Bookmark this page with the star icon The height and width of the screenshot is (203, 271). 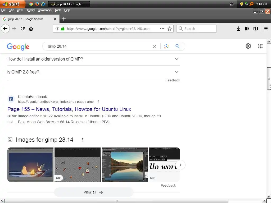(170, 29)
